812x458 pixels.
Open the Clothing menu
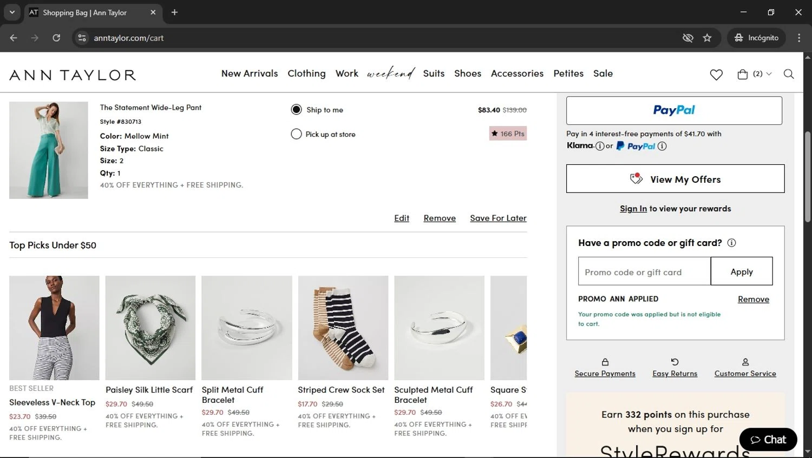point(307,74)
